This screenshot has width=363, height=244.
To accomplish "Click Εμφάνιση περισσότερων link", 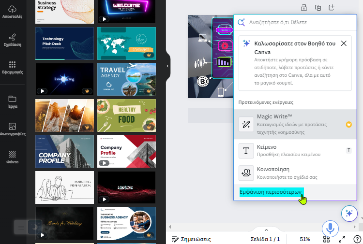I will [x=272, y=192].
